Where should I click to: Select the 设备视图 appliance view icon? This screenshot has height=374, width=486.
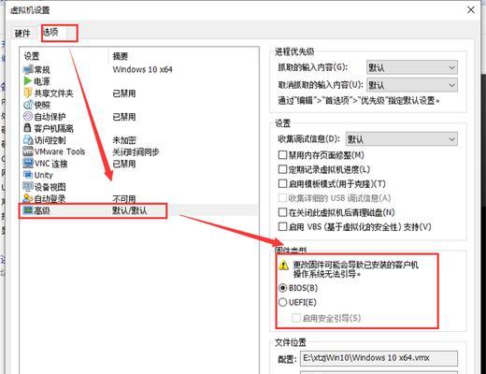point(28,187)
